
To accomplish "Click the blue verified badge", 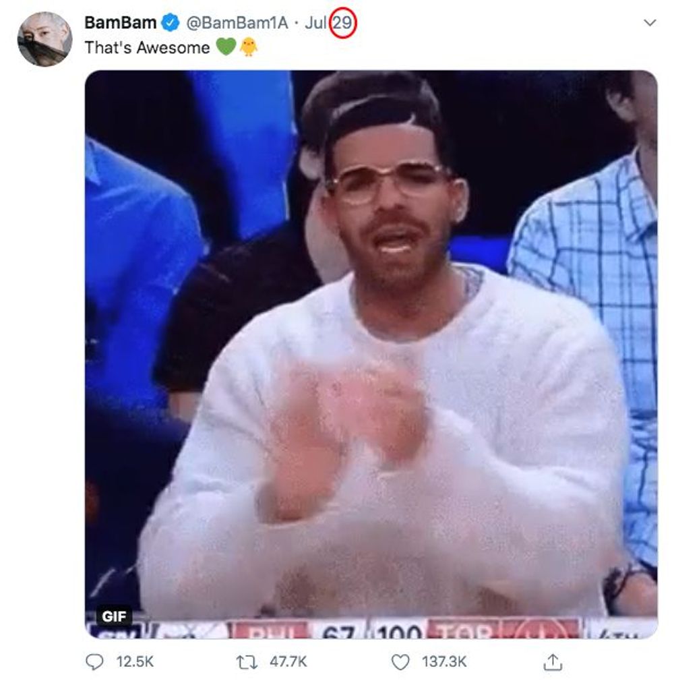I will coord(171,23).
